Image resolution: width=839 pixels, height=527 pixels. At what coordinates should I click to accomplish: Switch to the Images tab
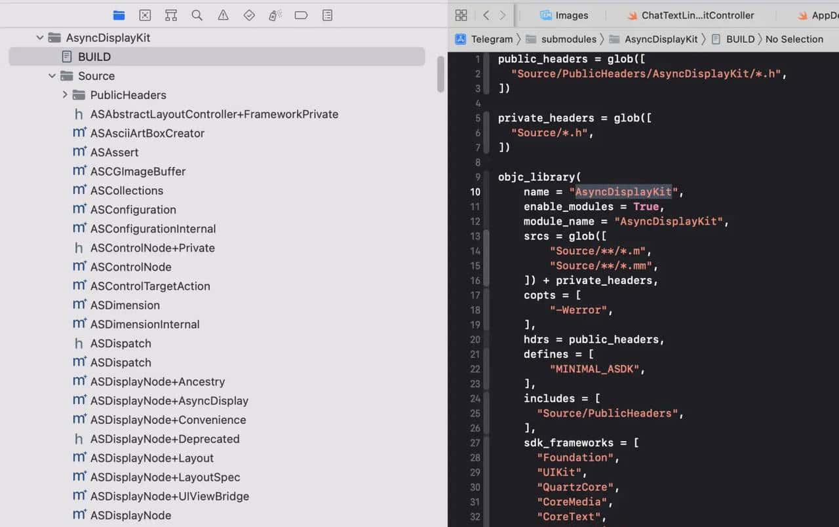[x=564, y=15]
